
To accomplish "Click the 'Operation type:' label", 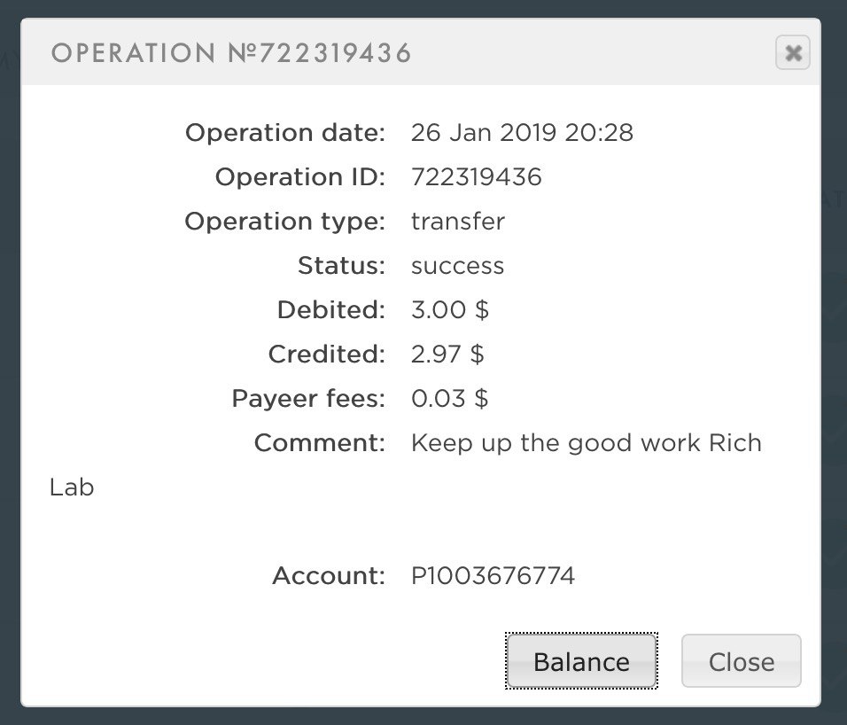I will (x=284, y=222).
